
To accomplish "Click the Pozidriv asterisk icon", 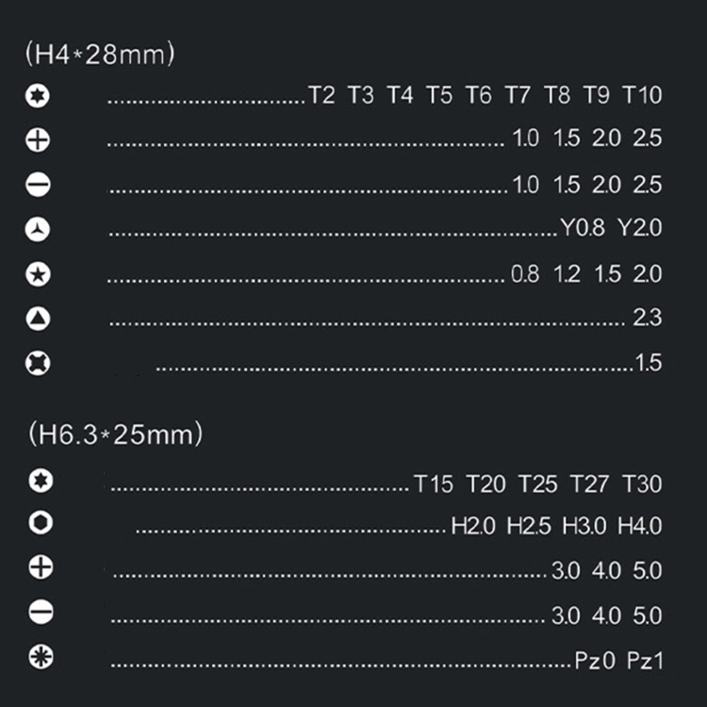I will [41, 656].
